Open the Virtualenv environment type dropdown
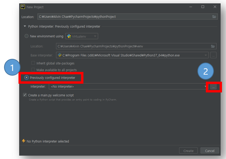 [x=82, y=36]
